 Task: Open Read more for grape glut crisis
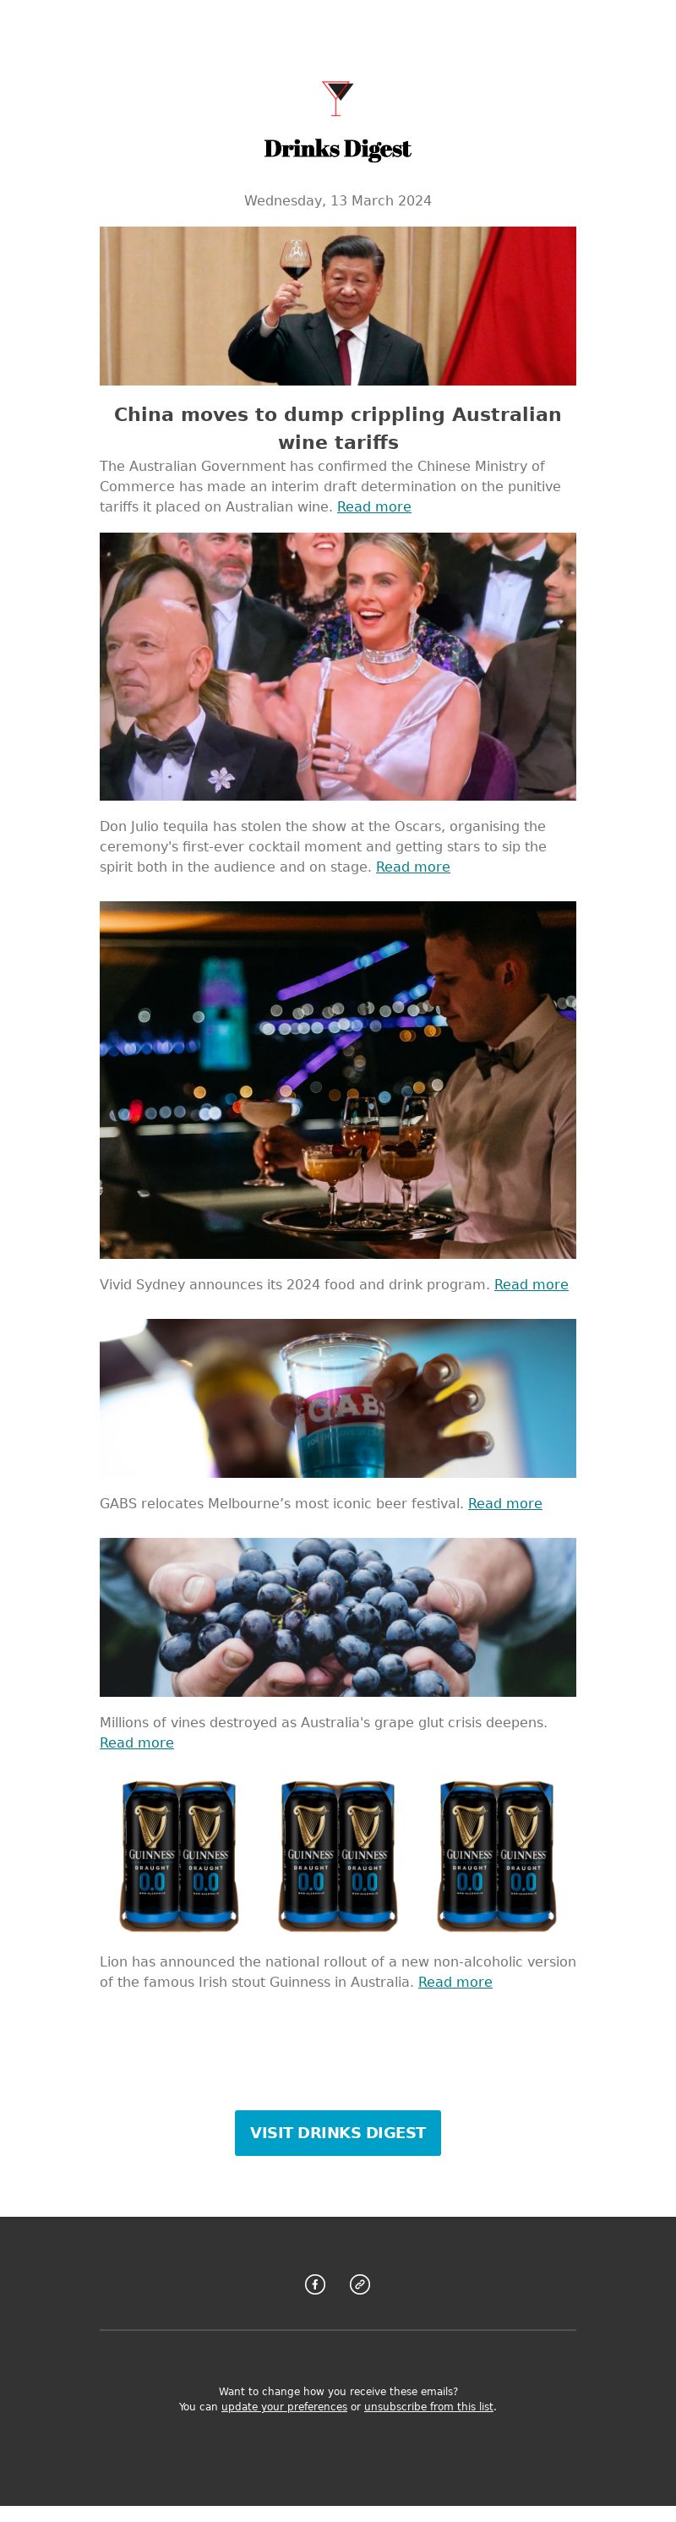pyautogui.click(x=137, y=1742)
